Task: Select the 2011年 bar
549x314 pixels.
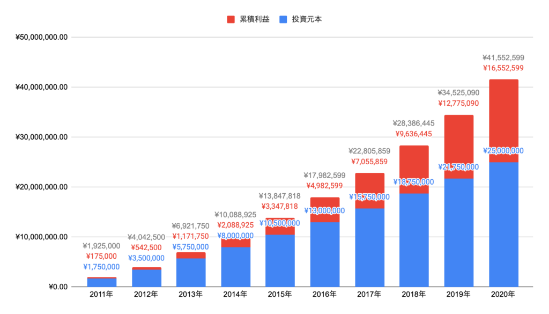Action: point(101,282)
